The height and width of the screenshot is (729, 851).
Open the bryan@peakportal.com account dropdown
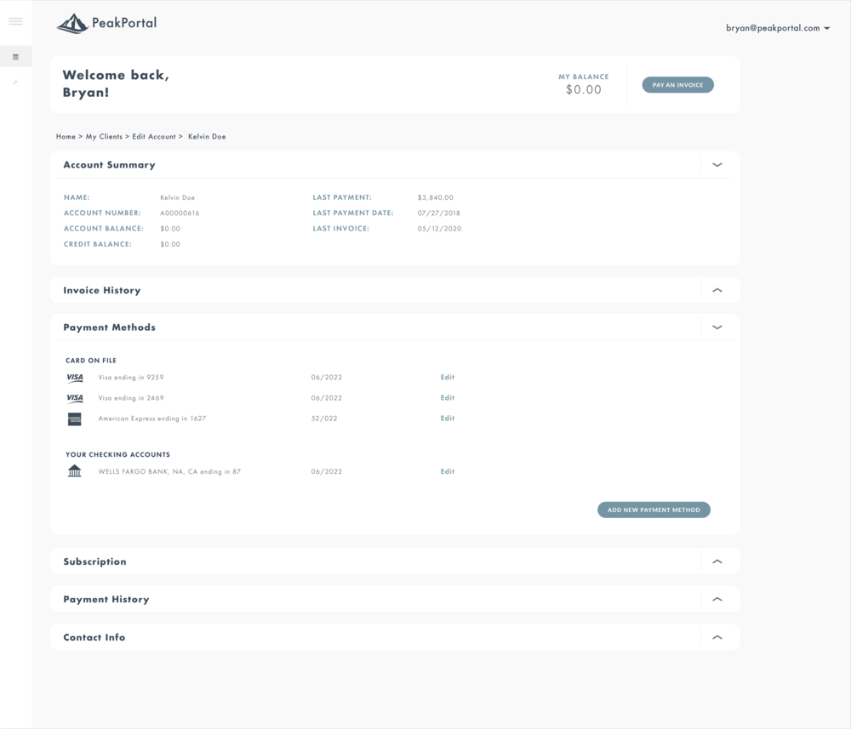[778, 28]
